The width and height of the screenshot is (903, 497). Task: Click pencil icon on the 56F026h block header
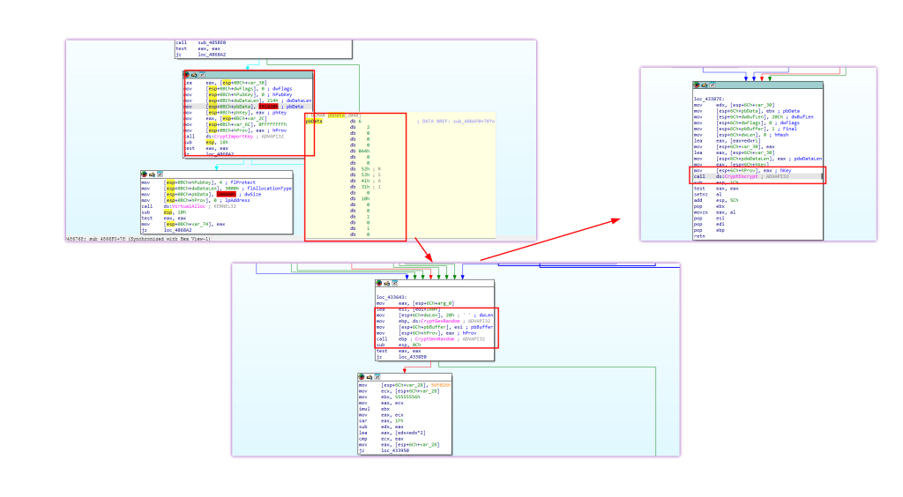pos(369,377)
